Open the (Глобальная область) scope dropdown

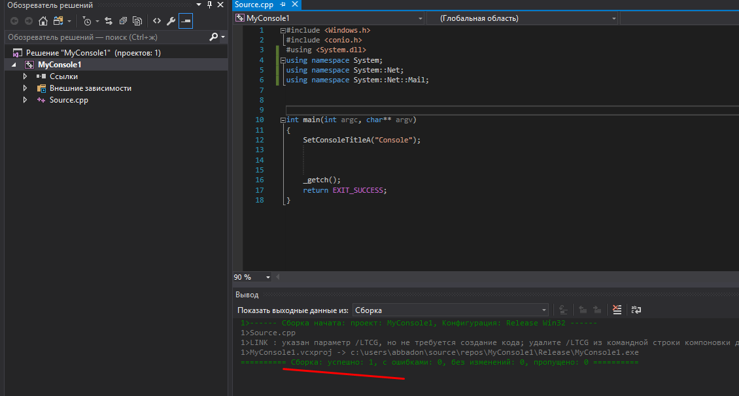(x=522, y=18)
